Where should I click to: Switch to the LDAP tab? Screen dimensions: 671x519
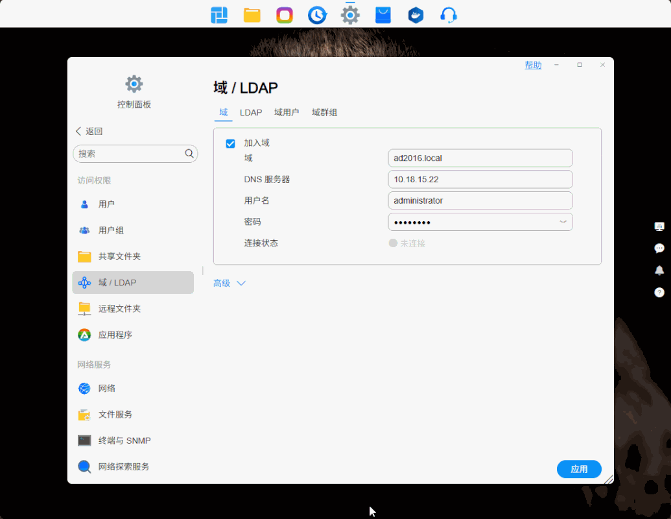click(x=251, y=112)
